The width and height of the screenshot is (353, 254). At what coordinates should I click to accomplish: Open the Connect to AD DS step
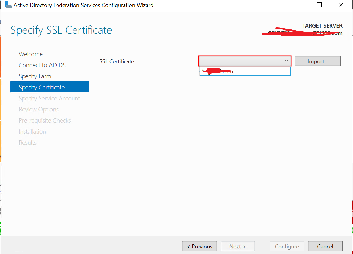coord(42,65)
